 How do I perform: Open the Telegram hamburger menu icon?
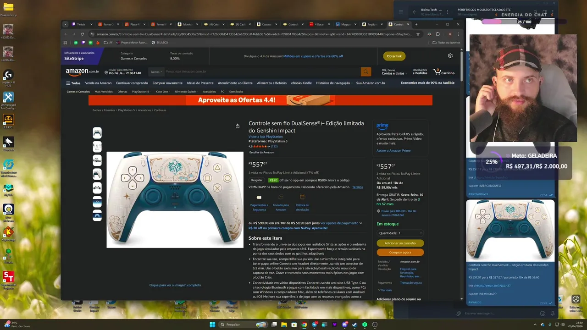401,12
